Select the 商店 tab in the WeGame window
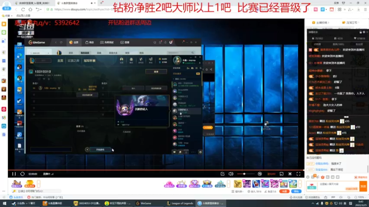 89,42
